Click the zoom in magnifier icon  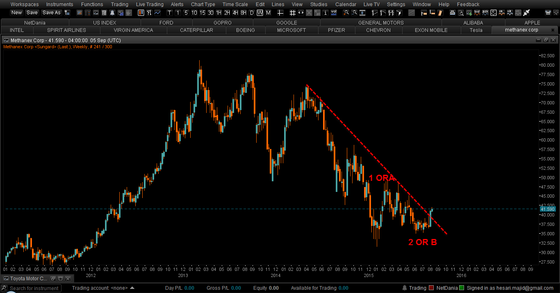pos(346,13)
